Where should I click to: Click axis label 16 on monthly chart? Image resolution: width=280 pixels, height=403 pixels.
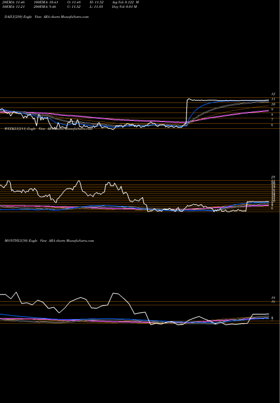(273, 302)
